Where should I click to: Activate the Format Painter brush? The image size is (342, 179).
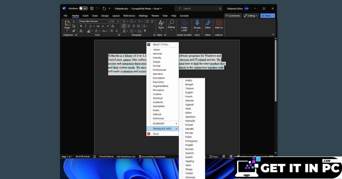[x=74, y=31]
